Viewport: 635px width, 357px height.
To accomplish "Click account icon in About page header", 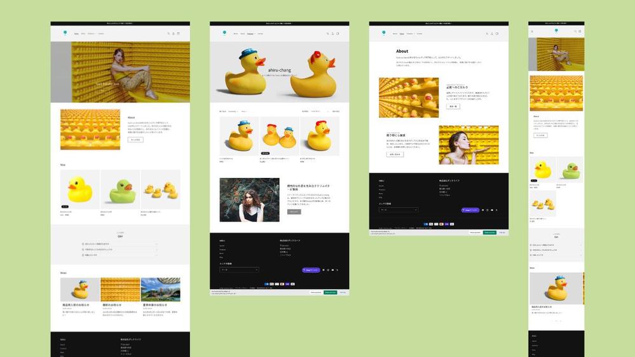I will (492, 34).
